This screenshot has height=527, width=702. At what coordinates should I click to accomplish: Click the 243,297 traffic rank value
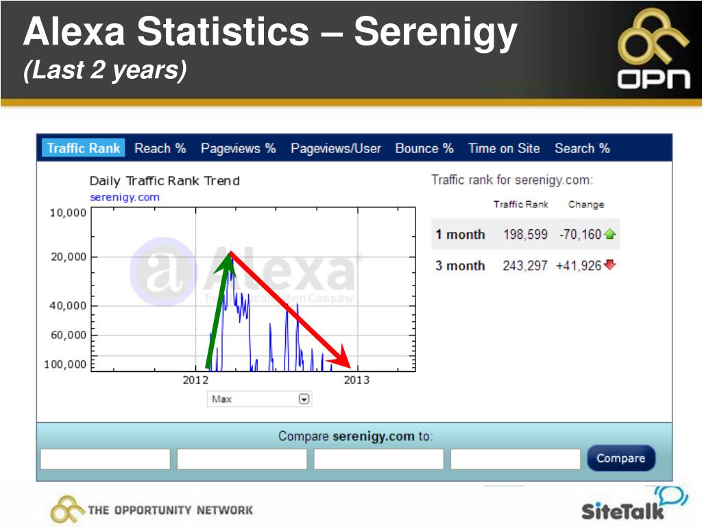(x=525, y=266)
